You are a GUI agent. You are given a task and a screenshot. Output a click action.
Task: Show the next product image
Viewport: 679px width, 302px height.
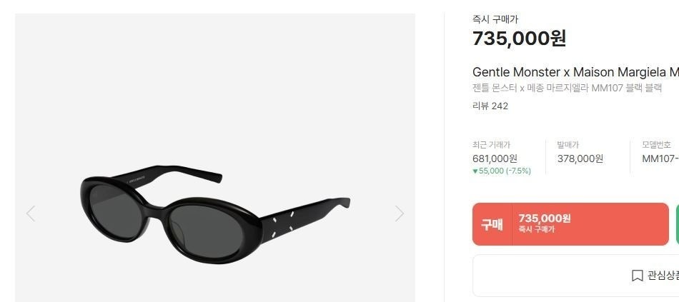coord(400,213)
